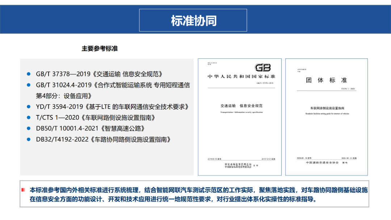Click the blue bullet before YD/T 3594-2019
Viewport: 391px width, 220px height.
click(29, 107)
